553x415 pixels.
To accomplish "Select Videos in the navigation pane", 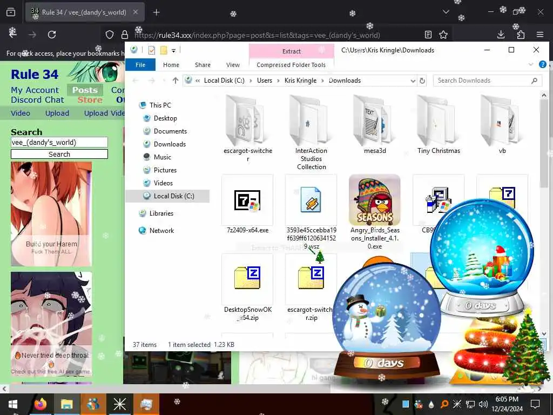I will click(x=163, y=183).
